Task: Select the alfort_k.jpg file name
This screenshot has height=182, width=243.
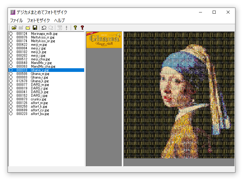Action: 39,106
